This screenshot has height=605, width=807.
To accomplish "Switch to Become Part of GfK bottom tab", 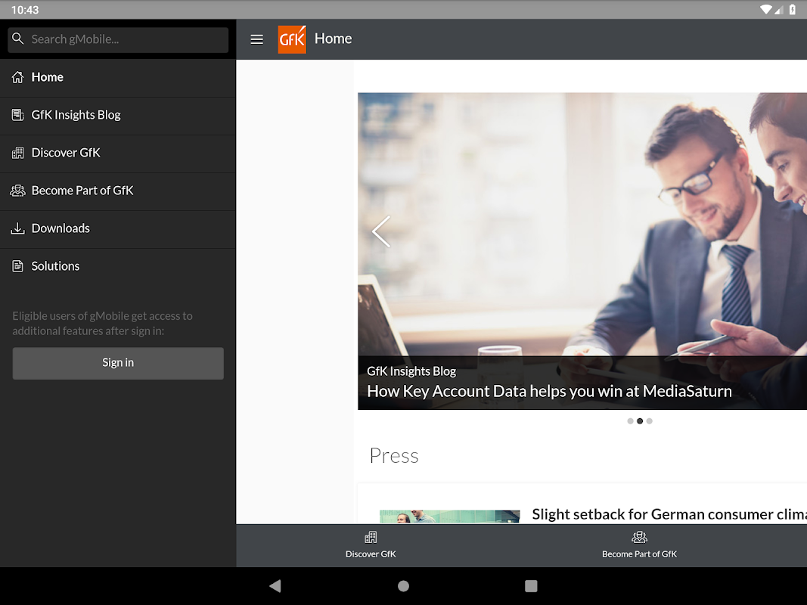I will 639,545.
